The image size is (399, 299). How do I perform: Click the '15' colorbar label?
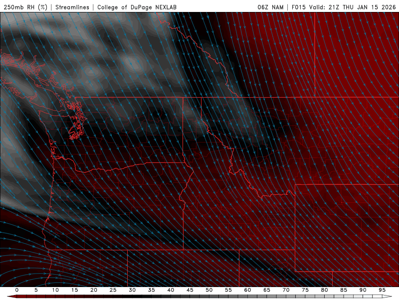pyautogui.click(x=74, y=290)
